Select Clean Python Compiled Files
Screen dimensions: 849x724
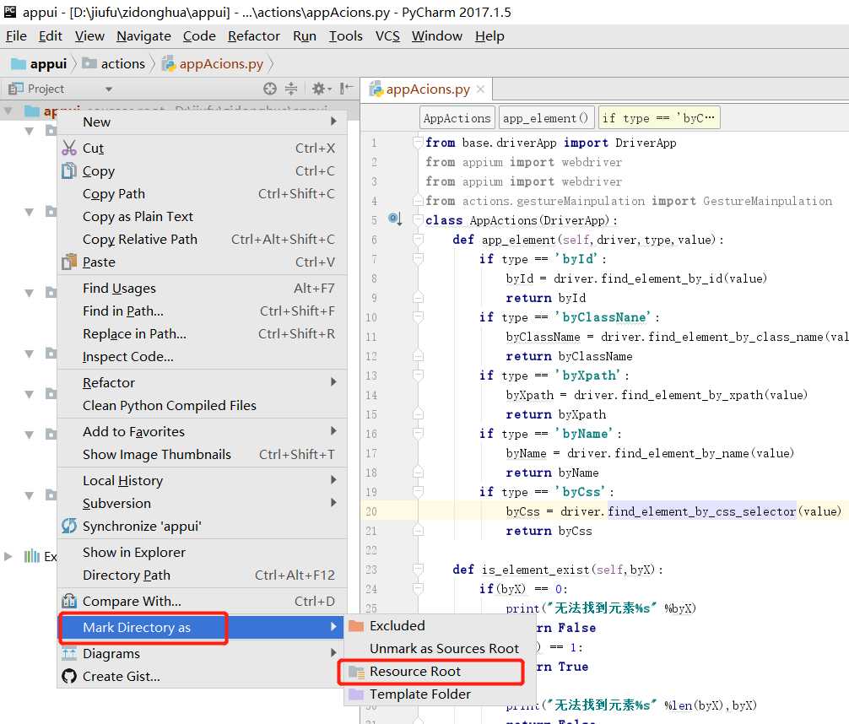point(201,405)
